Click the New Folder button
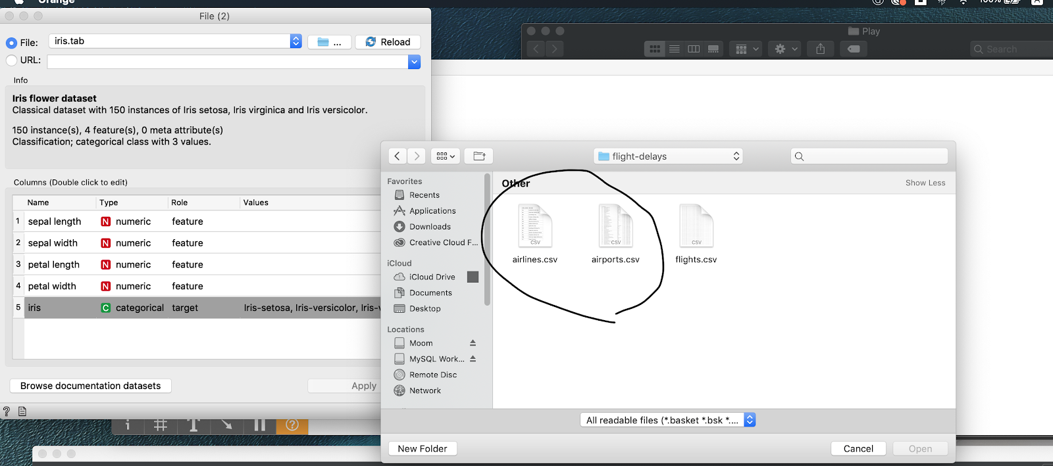The width and height of the screenshot is (1053, 466). click(423, 449)
